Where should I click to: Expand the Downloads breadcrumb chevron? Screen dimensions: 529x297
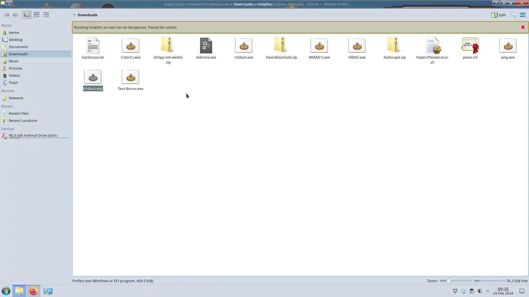[74, 15]
